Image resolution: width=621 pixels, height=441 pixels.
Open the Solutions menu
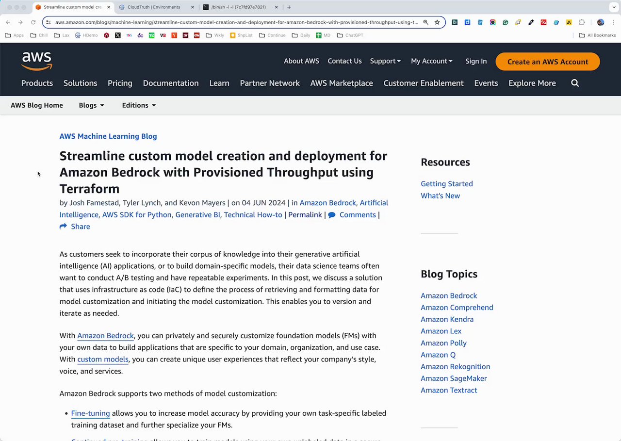click(x=81, y=83)
